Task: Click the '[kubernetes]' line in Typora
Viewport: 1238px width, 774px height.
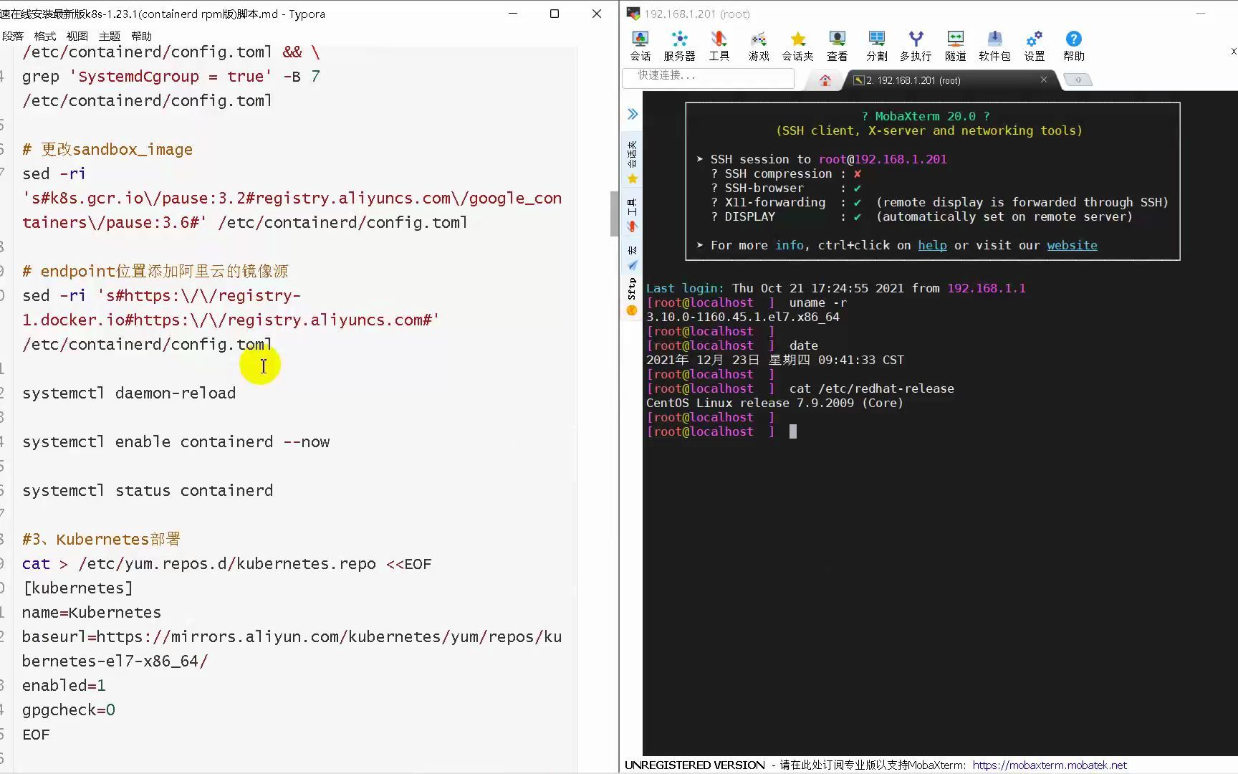Action: click(77, 588)
